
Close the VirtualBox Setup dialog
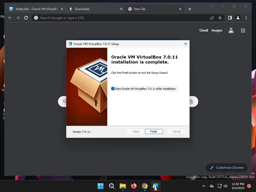click(x=186, y=44)
